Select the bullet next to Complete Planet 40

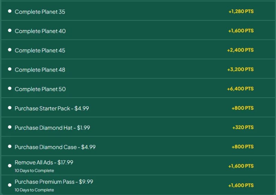(x=10, y=31)
